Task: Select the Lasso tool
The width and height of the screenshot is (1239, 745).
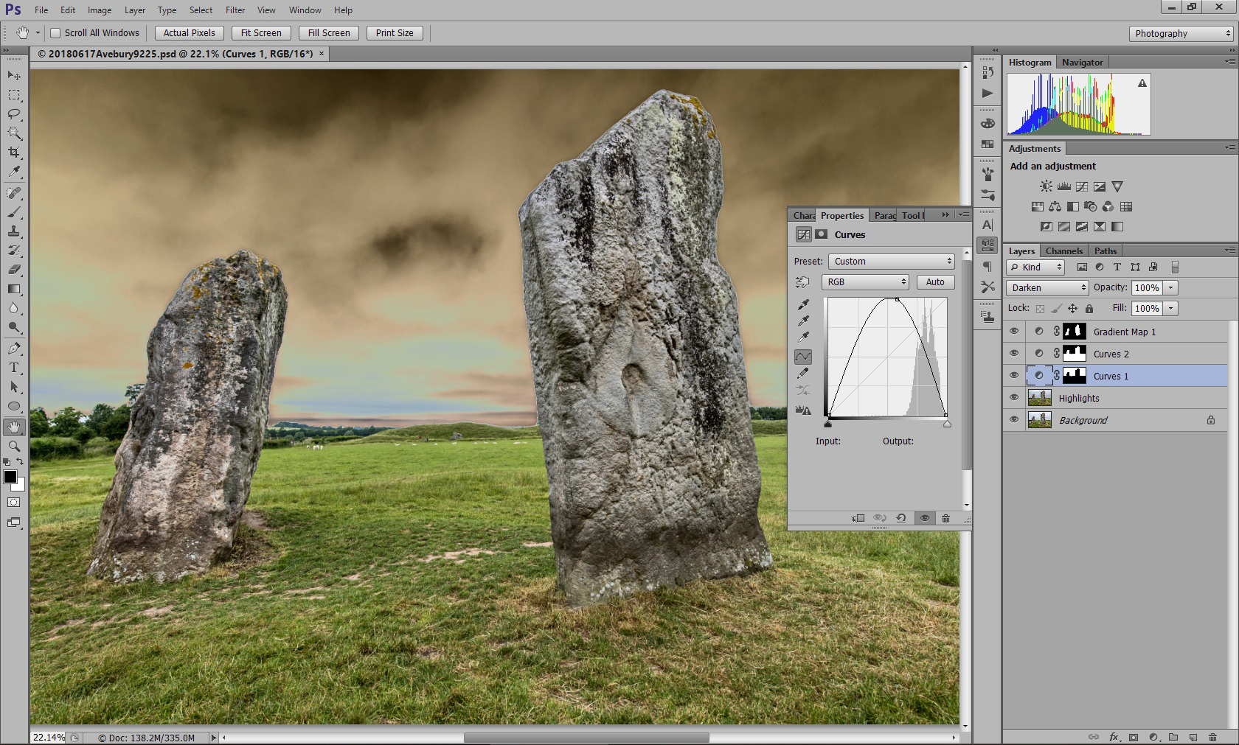Action: [x=14, y=114]
